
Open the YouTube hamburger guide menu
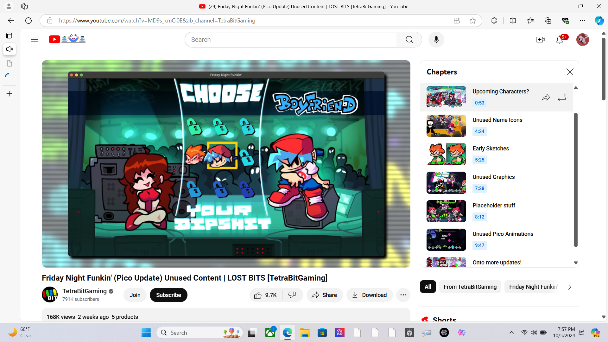coord(35,39)
